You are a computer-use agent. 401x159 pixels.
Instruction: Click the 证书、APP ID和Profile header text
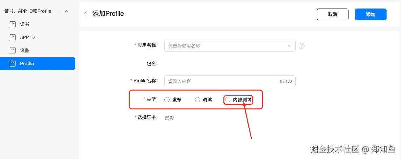coord(28,11)
